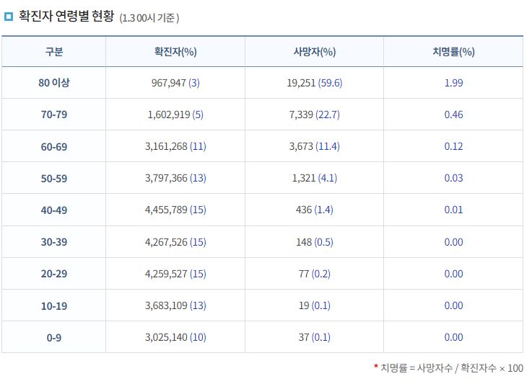Click the deaths cell 77 (0.2)
This screenshot has height=384, width=532.
315,274
